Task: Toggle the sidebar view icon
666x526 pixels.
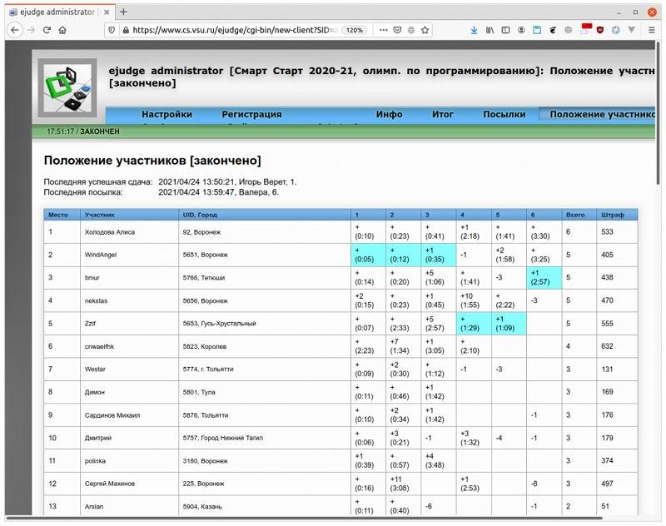Action: 506,30
